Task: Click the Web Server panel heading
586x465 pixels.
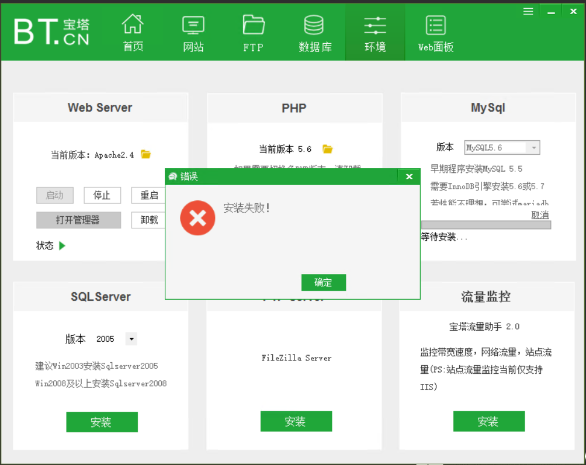Action: tap(100, 107)
